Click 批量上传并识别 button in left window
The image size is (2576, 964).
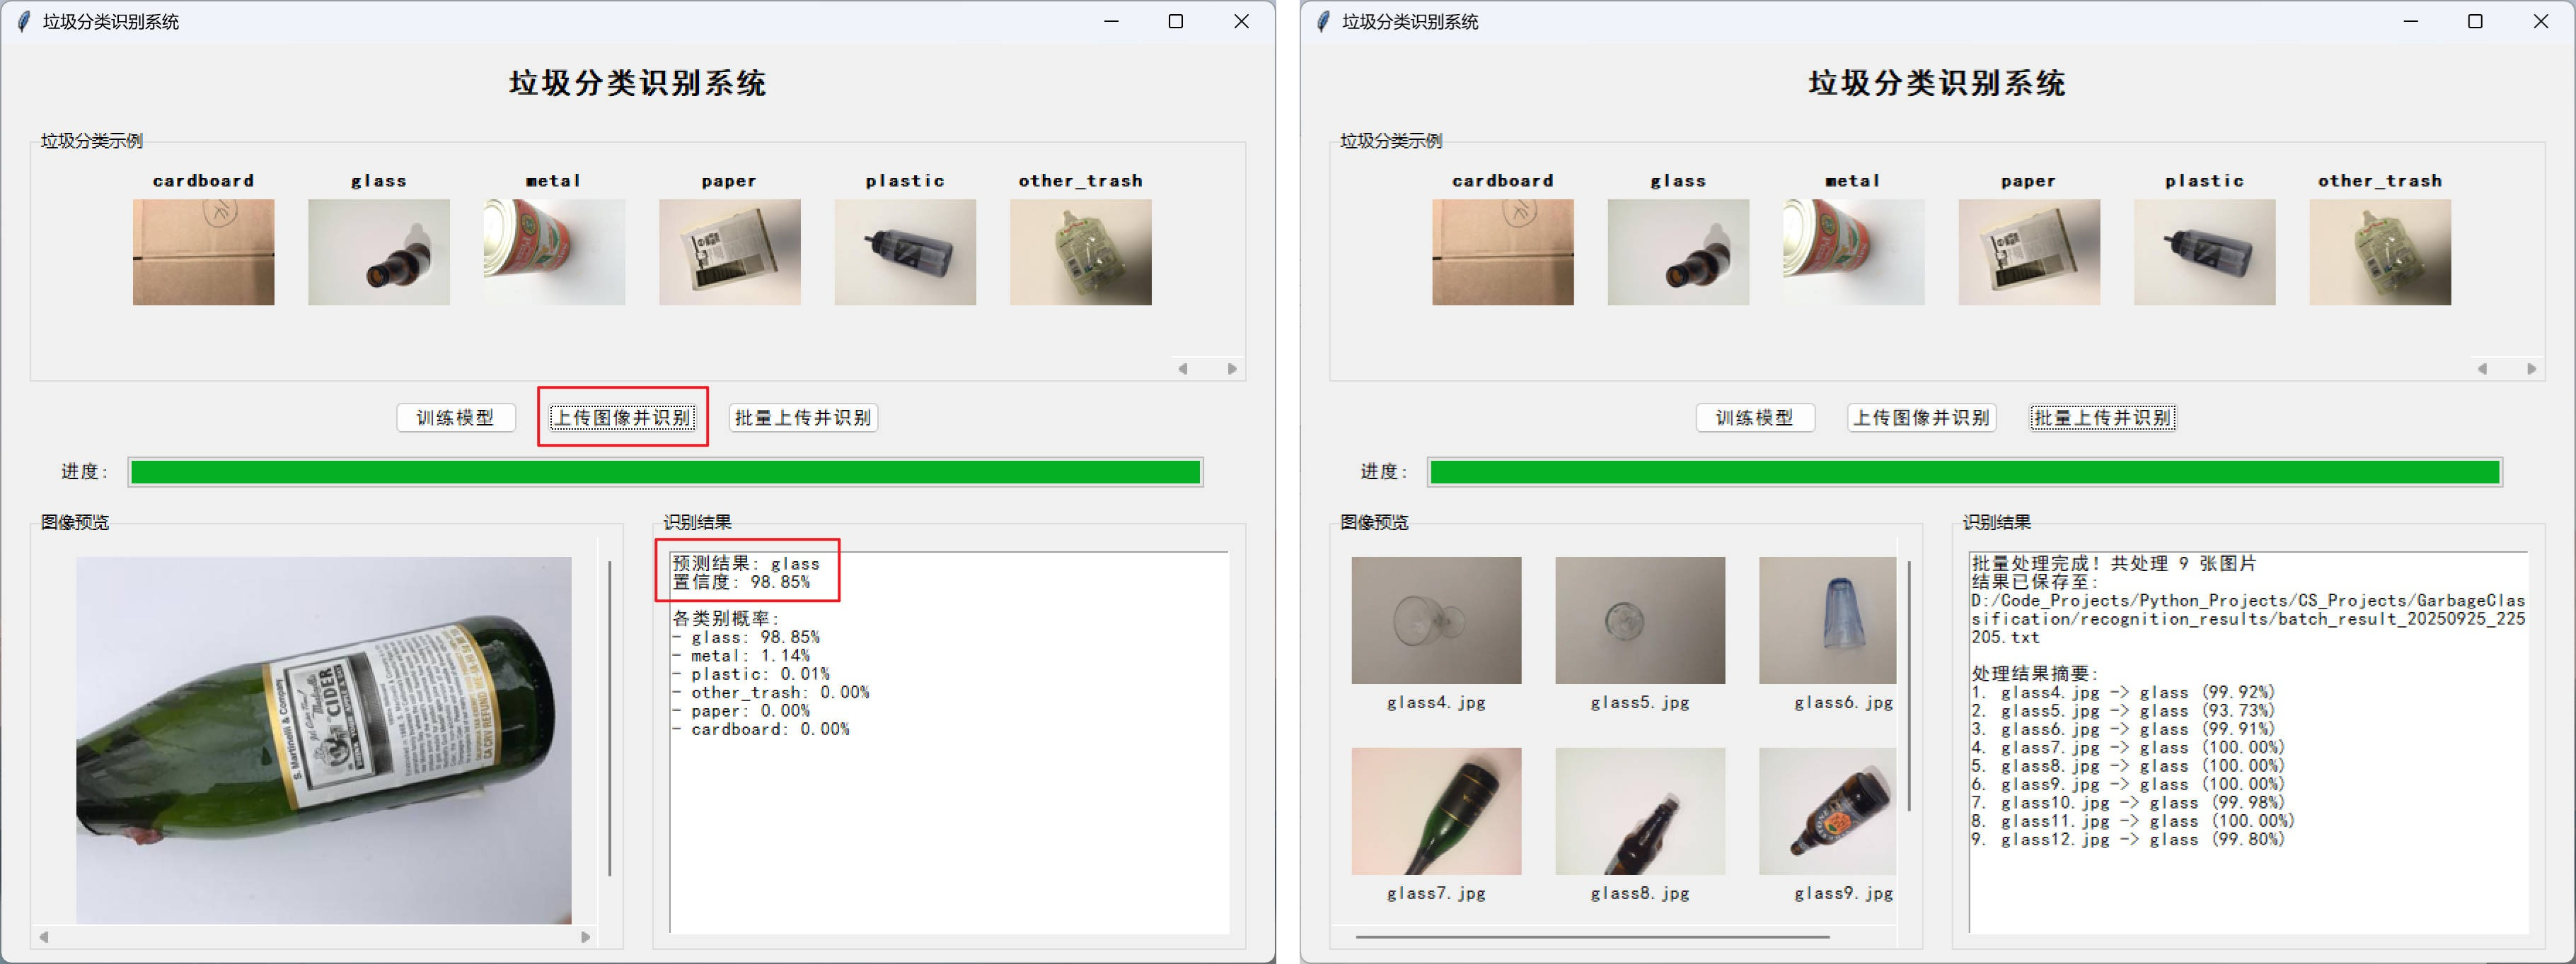(x=803, y=418)
